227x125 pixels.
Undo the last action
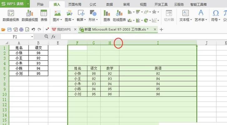[33, 30]
